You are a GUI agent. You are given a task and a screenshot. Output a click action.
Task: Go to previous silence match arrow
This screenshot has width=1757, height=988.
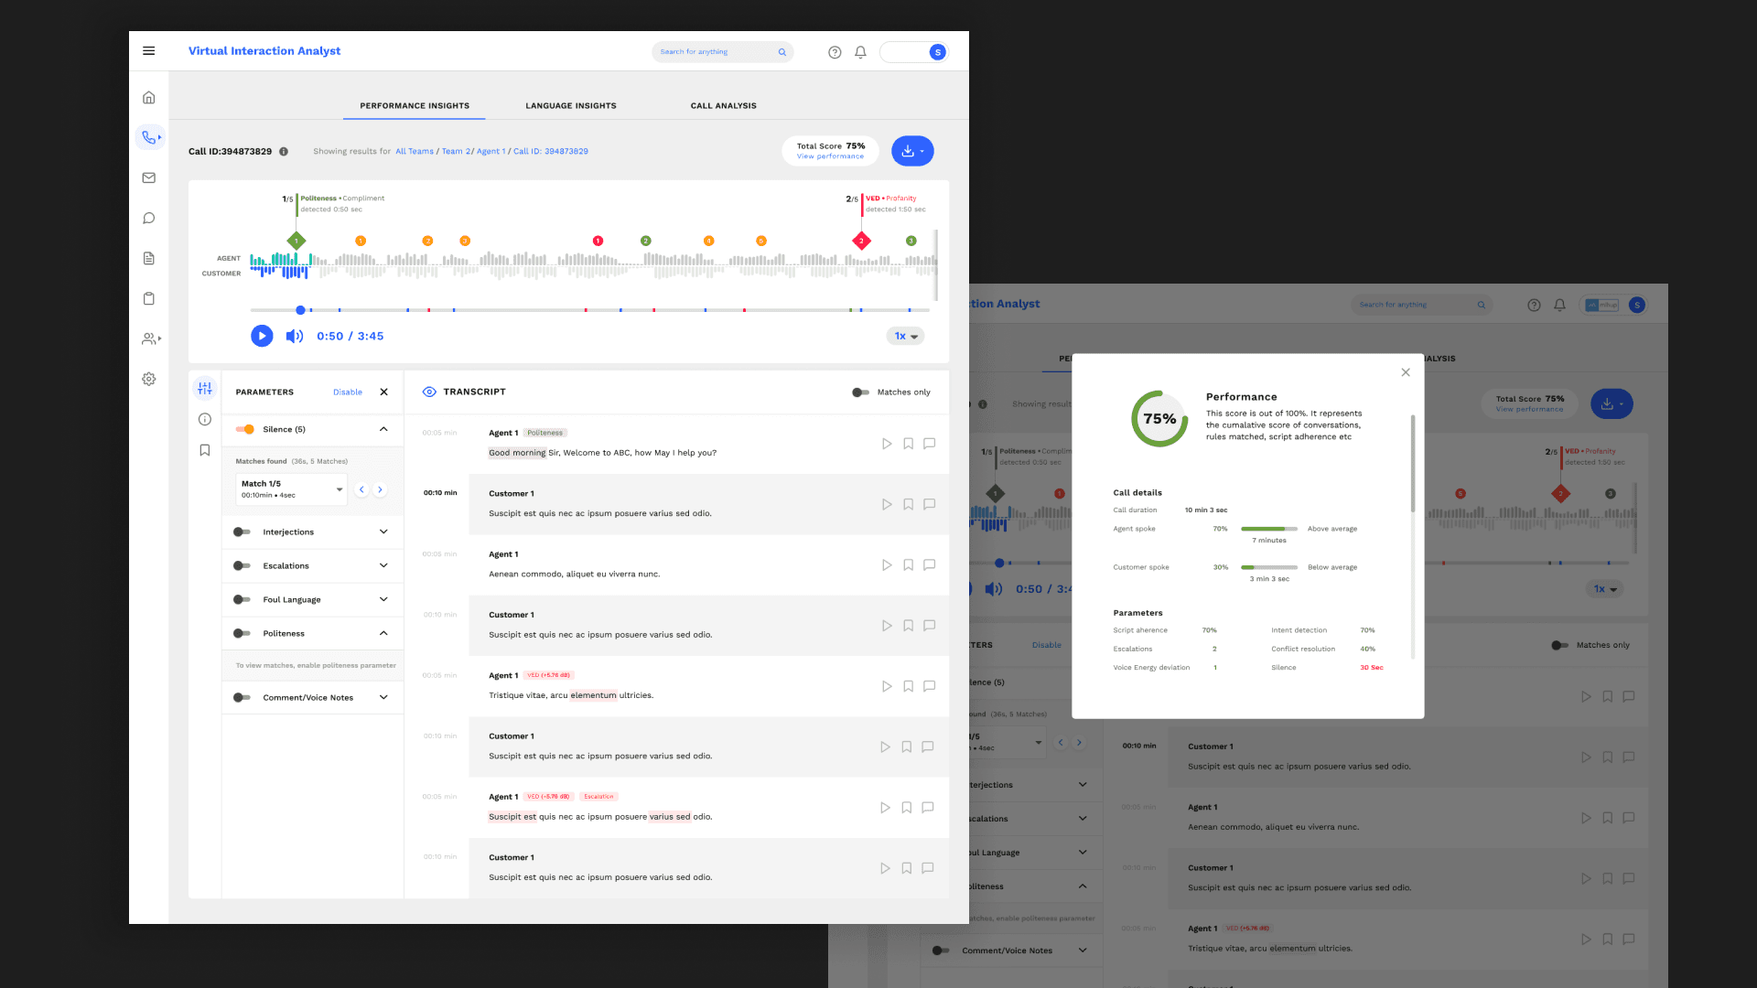click(x=361, y=489)
